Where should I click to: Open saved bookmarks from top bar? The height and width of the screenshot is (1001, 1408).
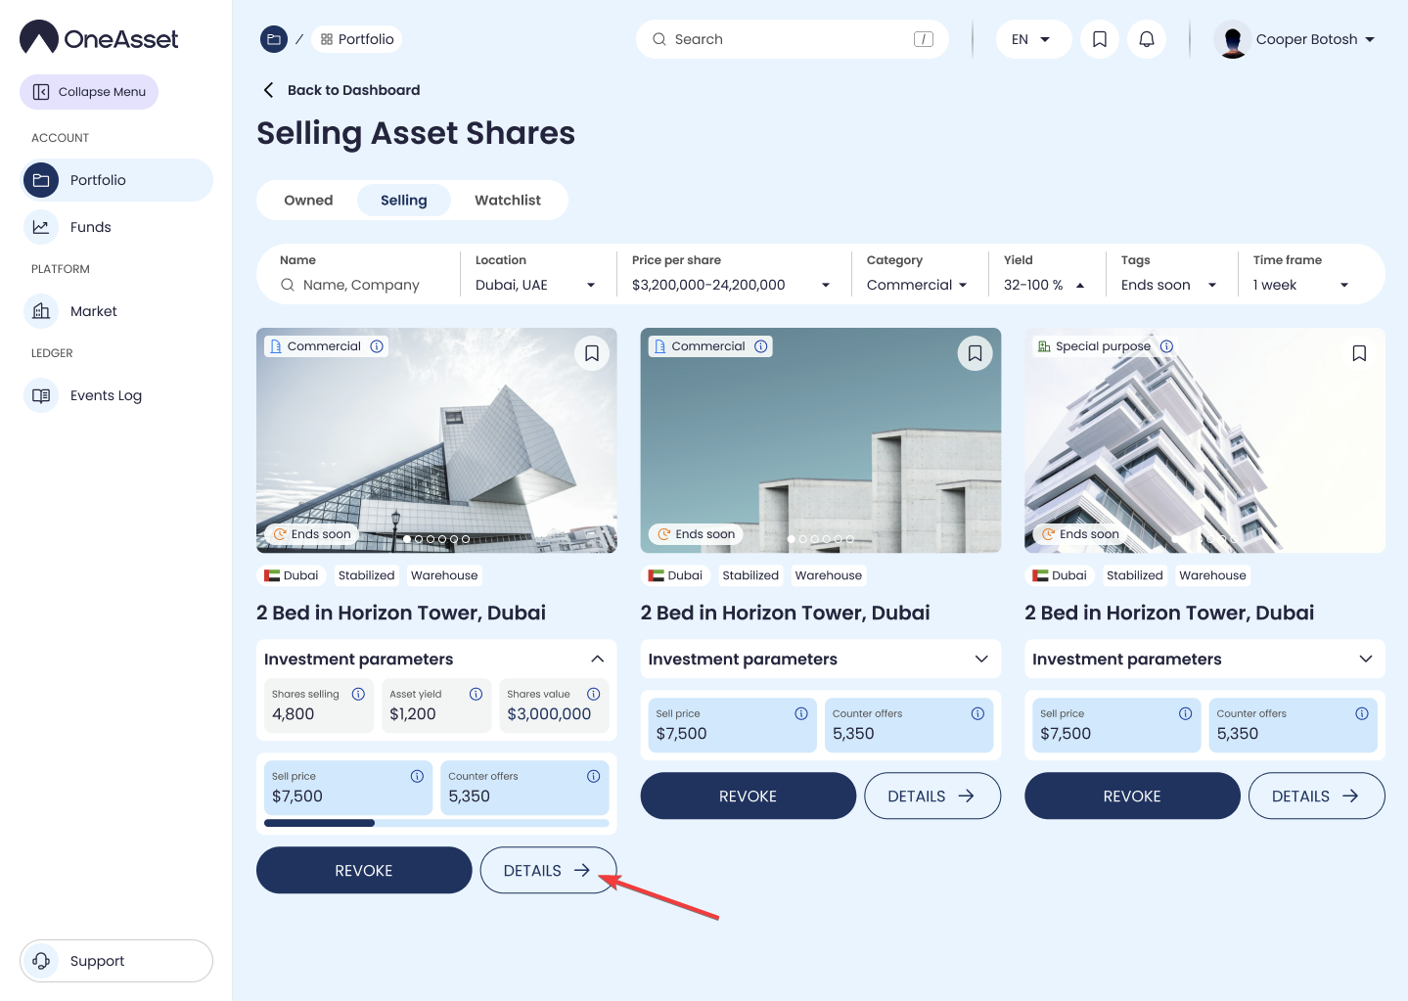coord(1099,39)
